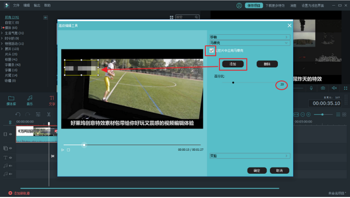Toggle video track eye visibility

(x=11, y=134)
